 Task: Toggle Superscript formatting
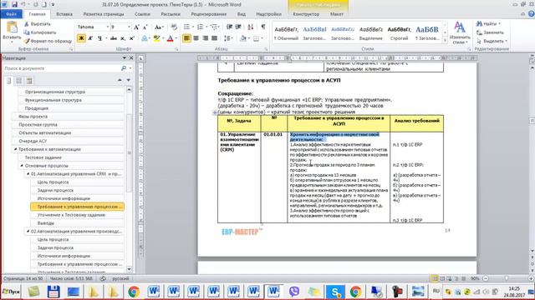[132, 38]
